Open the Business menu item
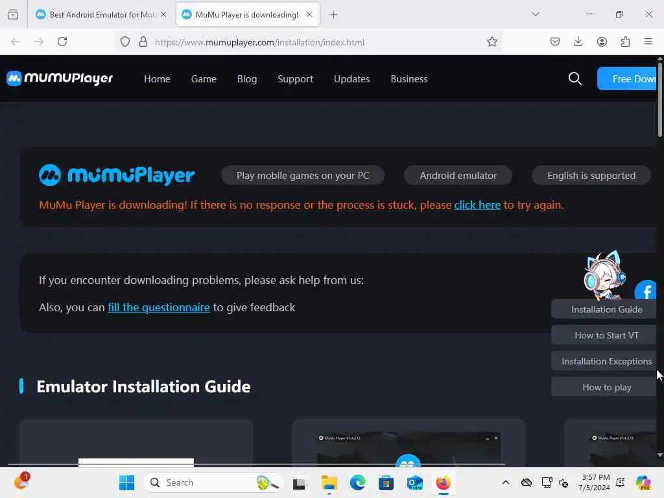Viewport: 664px width, 498px height. [409, 78]
